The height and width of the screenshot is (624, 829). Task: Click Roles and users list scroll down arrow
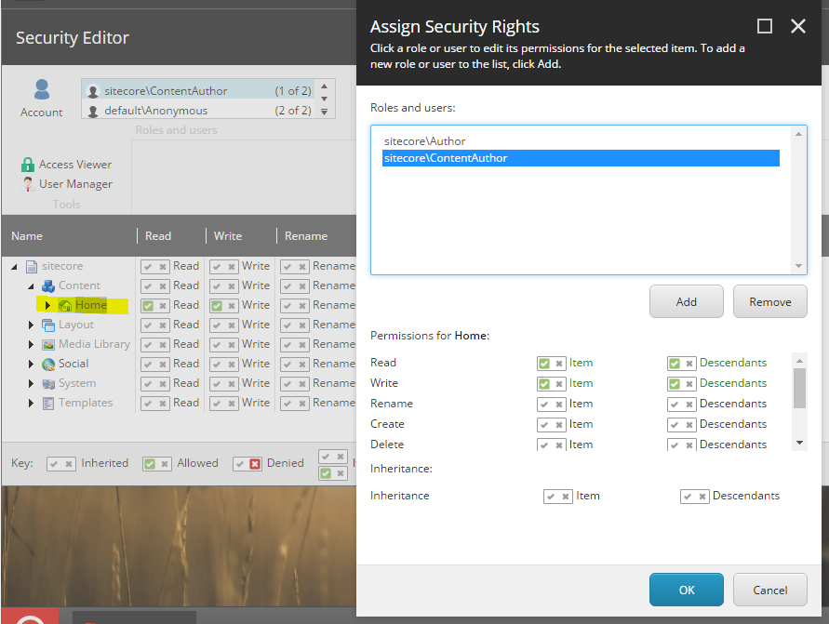(798, 266)
